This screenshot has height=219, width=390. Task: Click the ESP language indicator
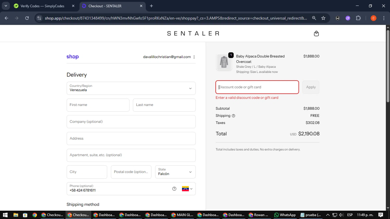[x=350, y=215]
